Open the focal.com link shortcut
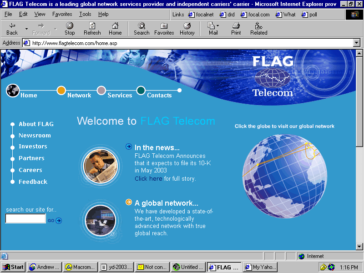 [x=255, y=15]
